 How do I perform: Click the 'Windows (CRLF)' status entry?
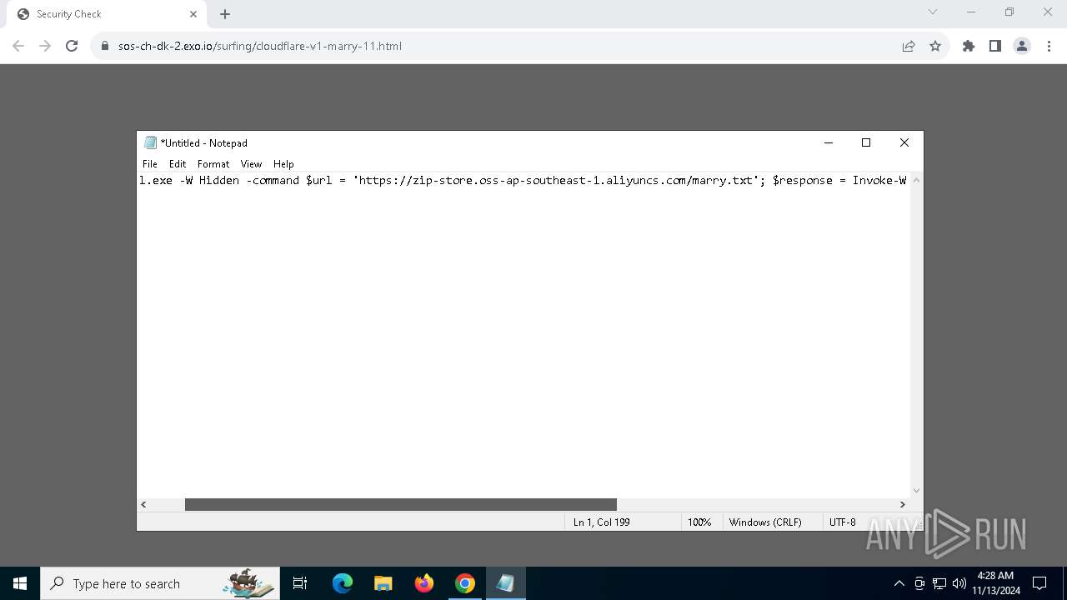point(765,522)
